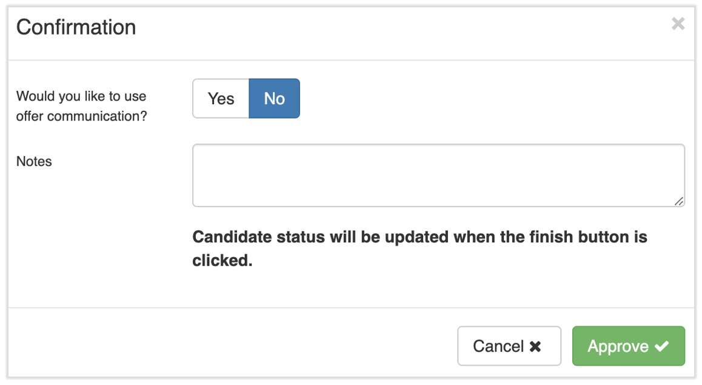Click the bold candidate status message
Viewport: 702px width, 385px height.
[x=420, y=248]
